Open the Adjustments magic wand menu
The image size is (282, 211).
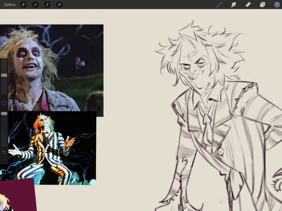[x=35, y=5]
